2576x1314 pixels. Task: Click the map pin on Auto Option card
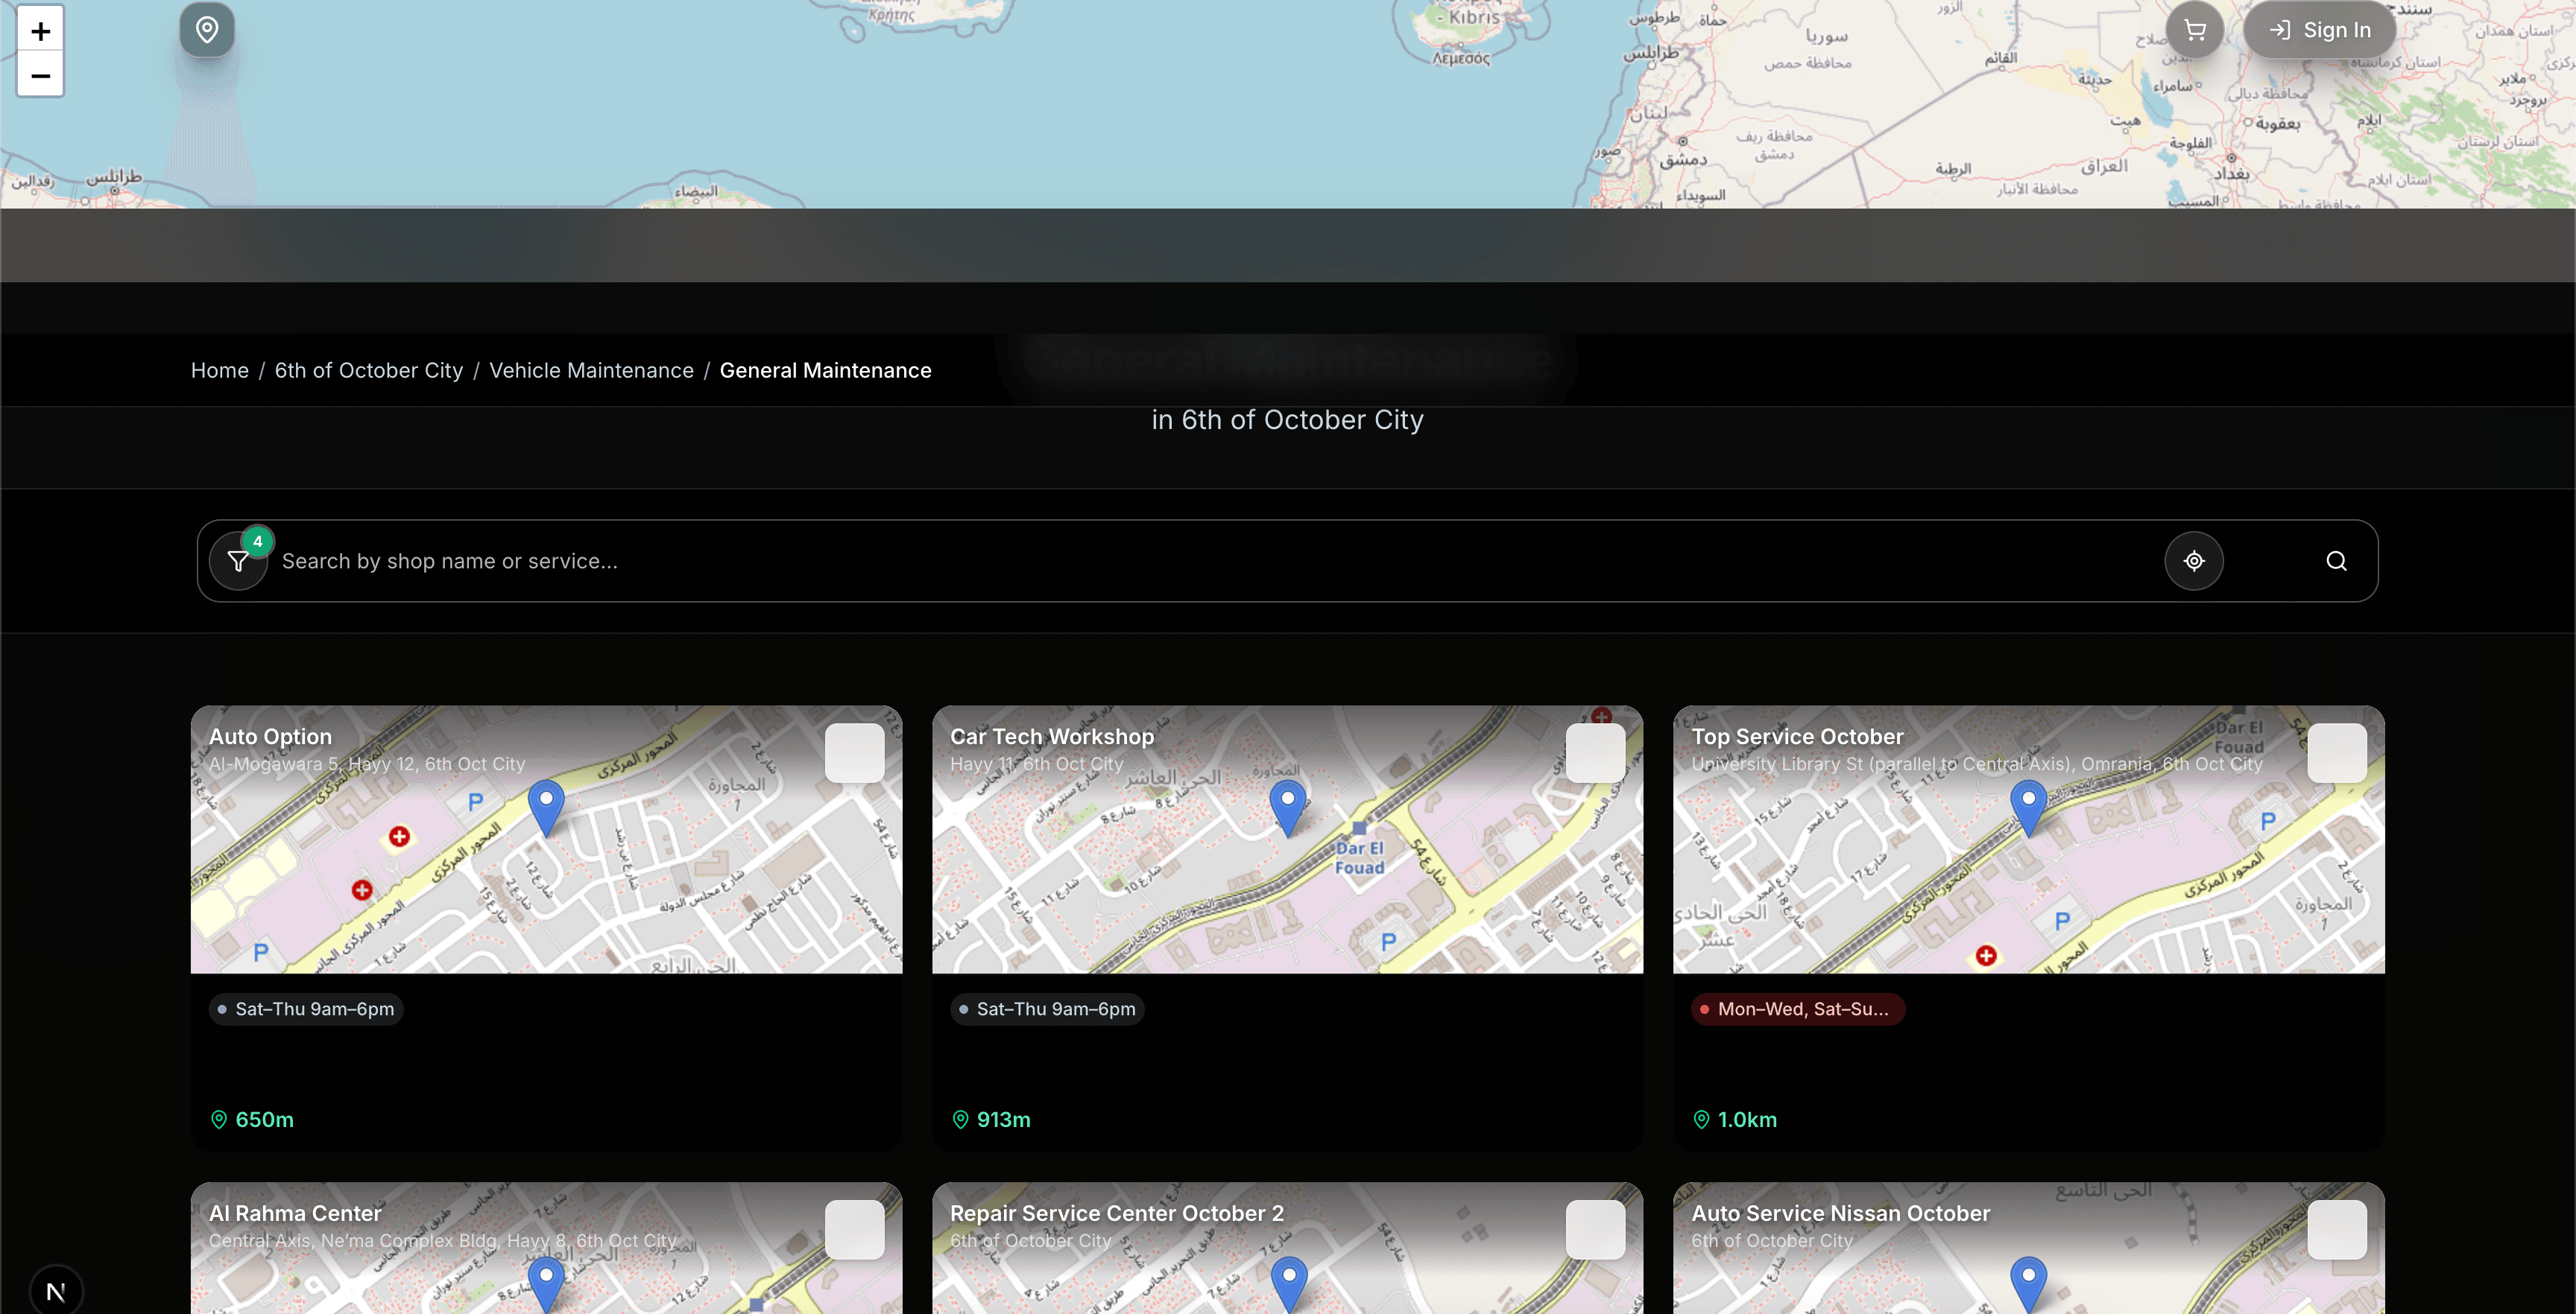[546, 808]
